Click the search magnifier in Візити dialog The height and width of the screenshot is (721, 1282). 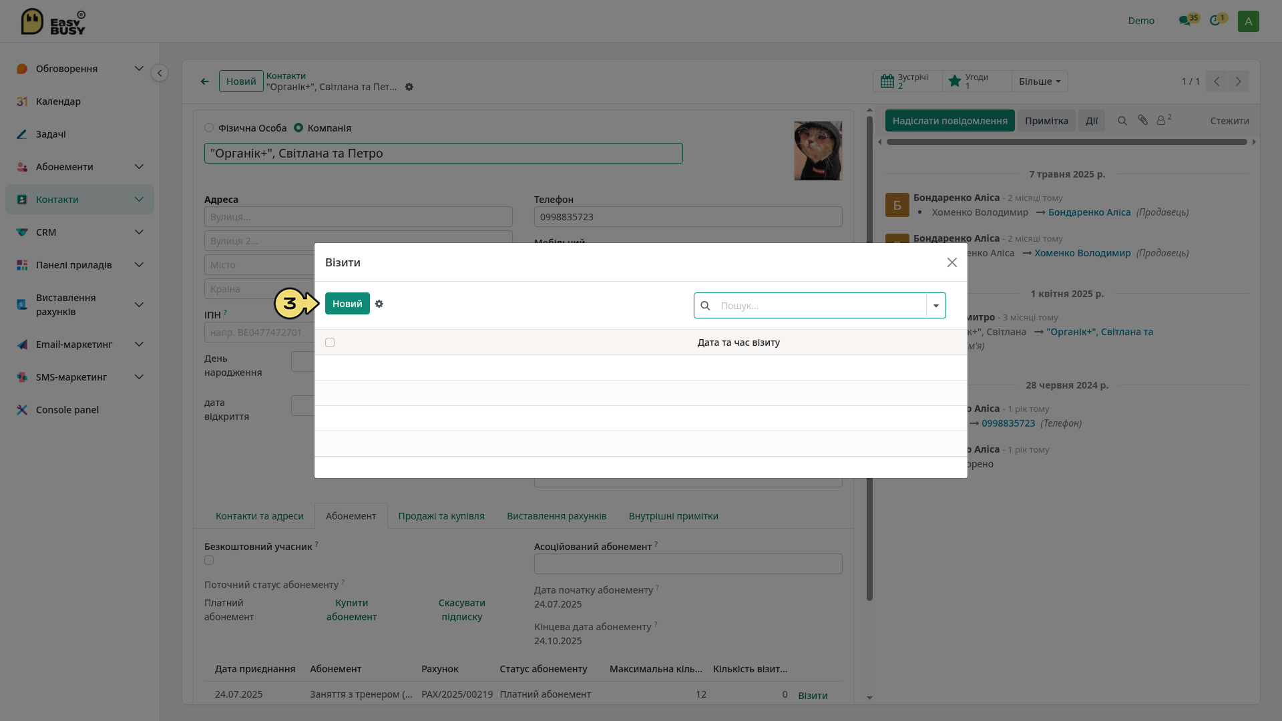click(705, 306)
